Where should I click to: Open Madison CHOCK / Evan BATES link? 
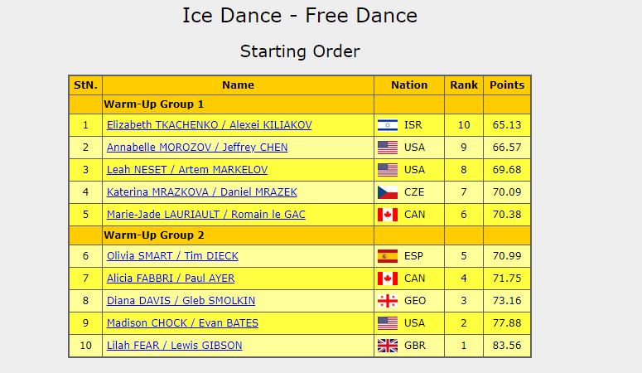click(x=182, y=323)
